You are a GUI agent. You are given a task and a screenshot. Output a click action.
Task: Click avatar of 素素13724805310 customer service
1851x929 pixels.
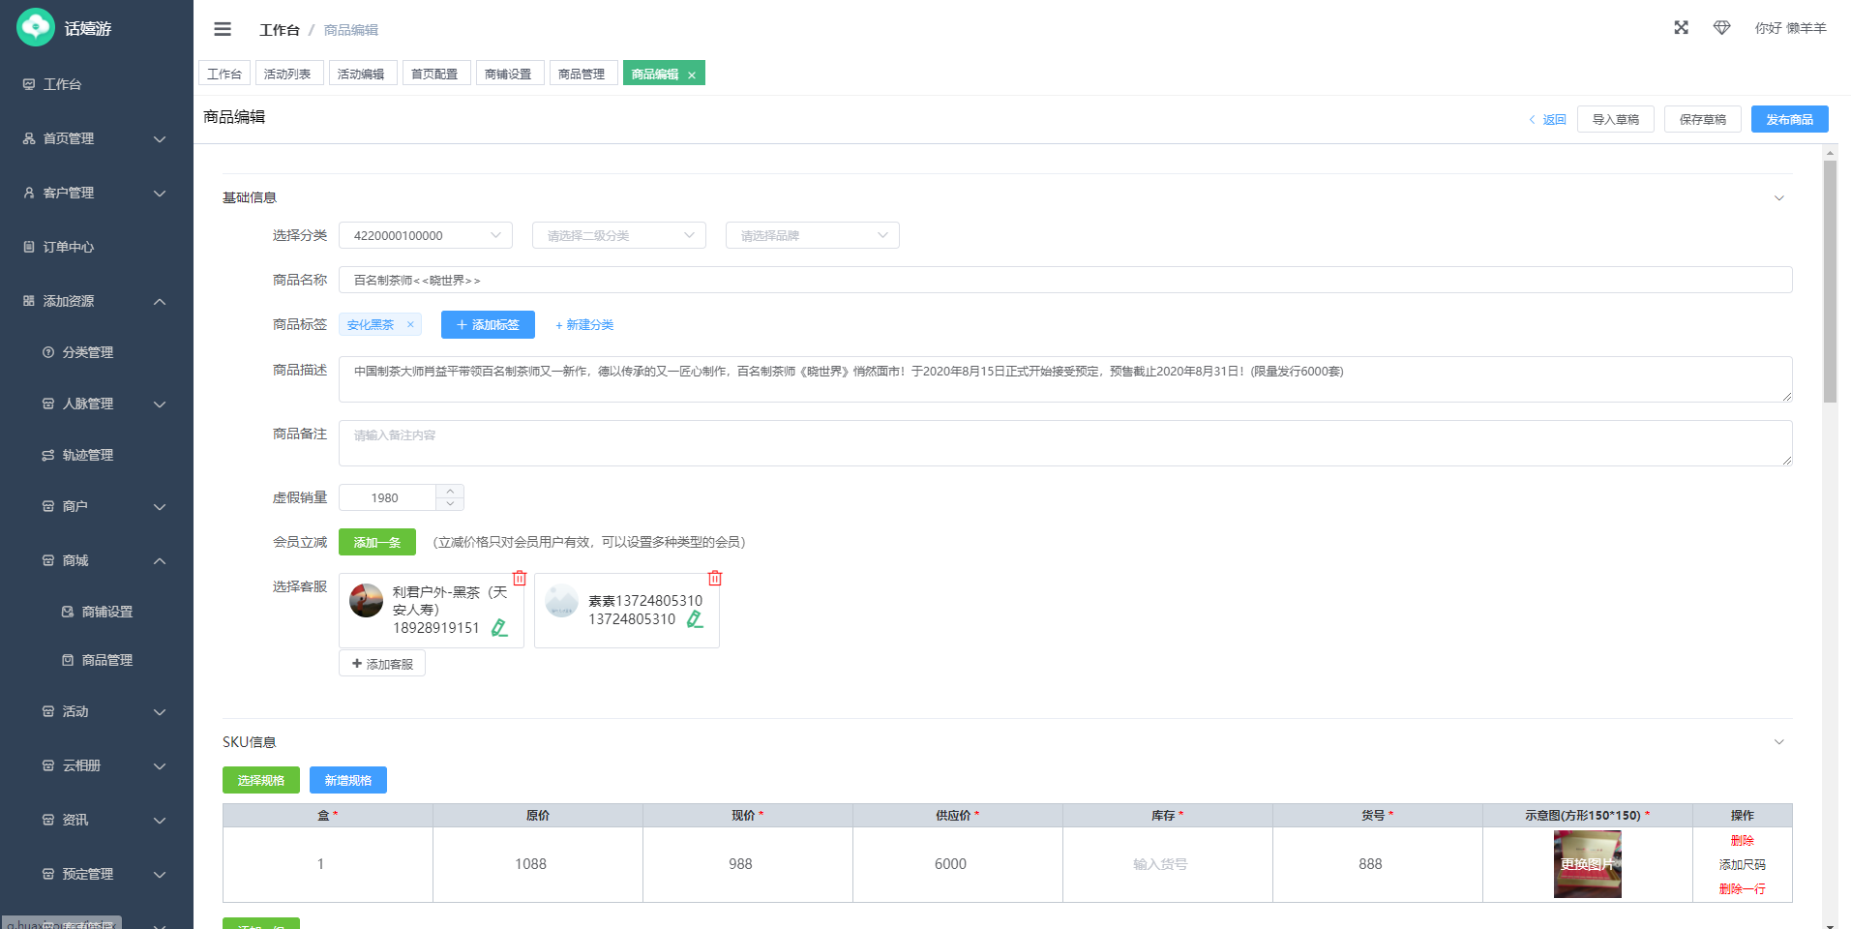tap(562, 600)
